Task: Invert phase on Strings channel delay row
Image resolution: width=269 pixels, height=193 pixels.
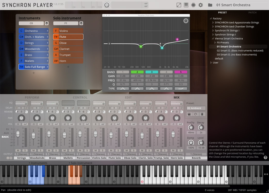Action: point(26,108)
